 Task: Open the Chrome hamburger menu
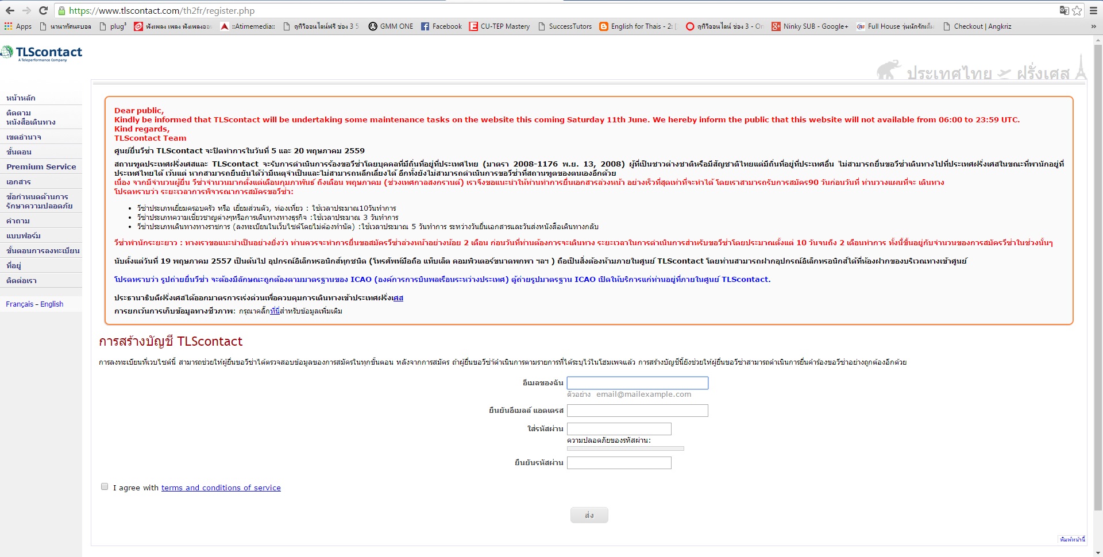tap(1094, 10)
